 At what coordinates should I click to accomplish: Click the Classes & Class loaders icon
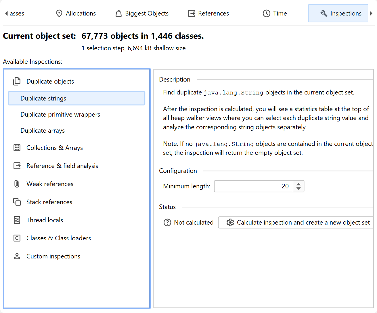click(x=17, y=238)
